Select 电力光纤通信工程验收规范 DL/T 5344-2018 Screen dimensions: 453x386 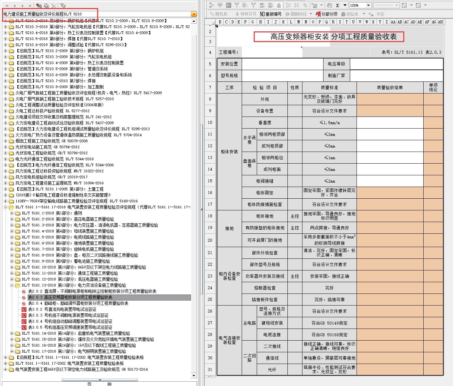pos(54,159)
